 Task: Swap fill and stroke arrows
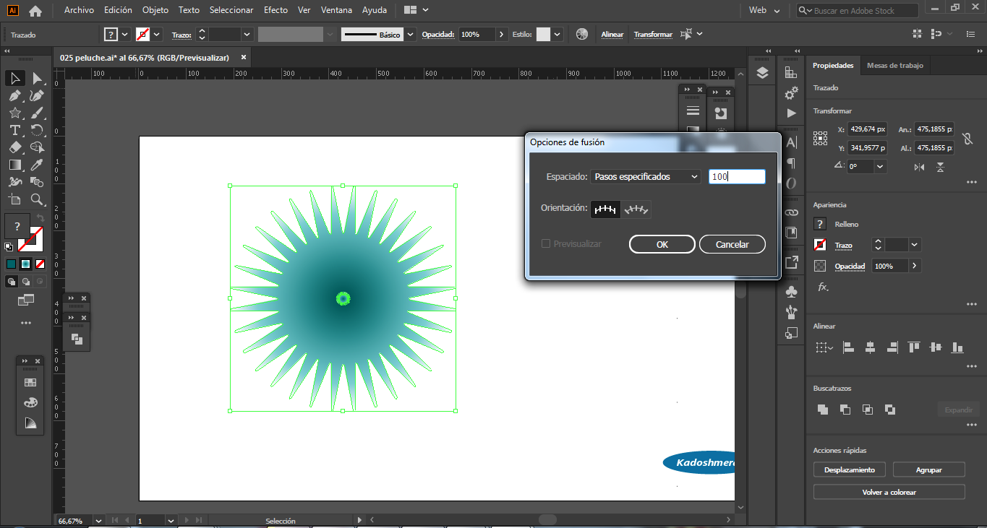(41, 217)
